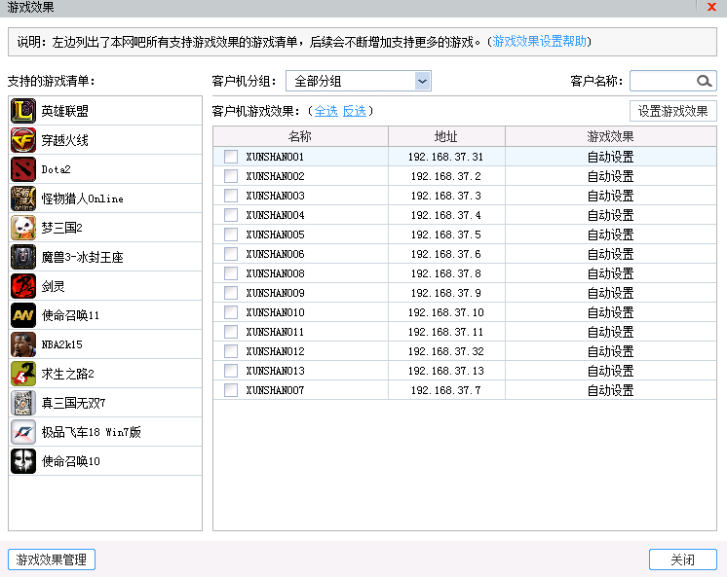Viewport: 727px width, 577px height.
Task: Sort by the 游戏效果 column header
Action: pyautogui.click(x=611, y=136)
